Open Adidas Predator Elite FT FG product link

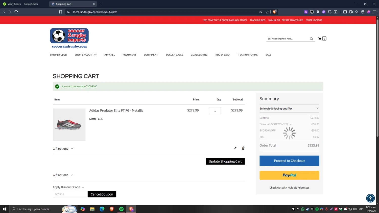[x=116, y=111]
